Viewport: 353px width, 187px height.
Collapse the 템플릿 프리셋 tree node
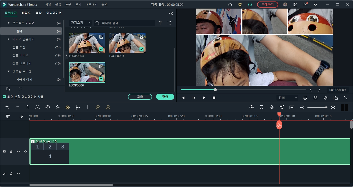coord(8,71)
